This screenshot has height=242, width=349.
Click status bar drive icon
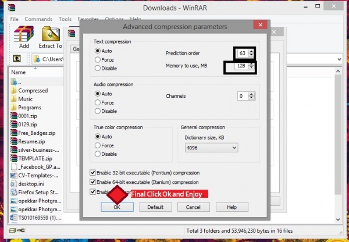coord(12,230)
